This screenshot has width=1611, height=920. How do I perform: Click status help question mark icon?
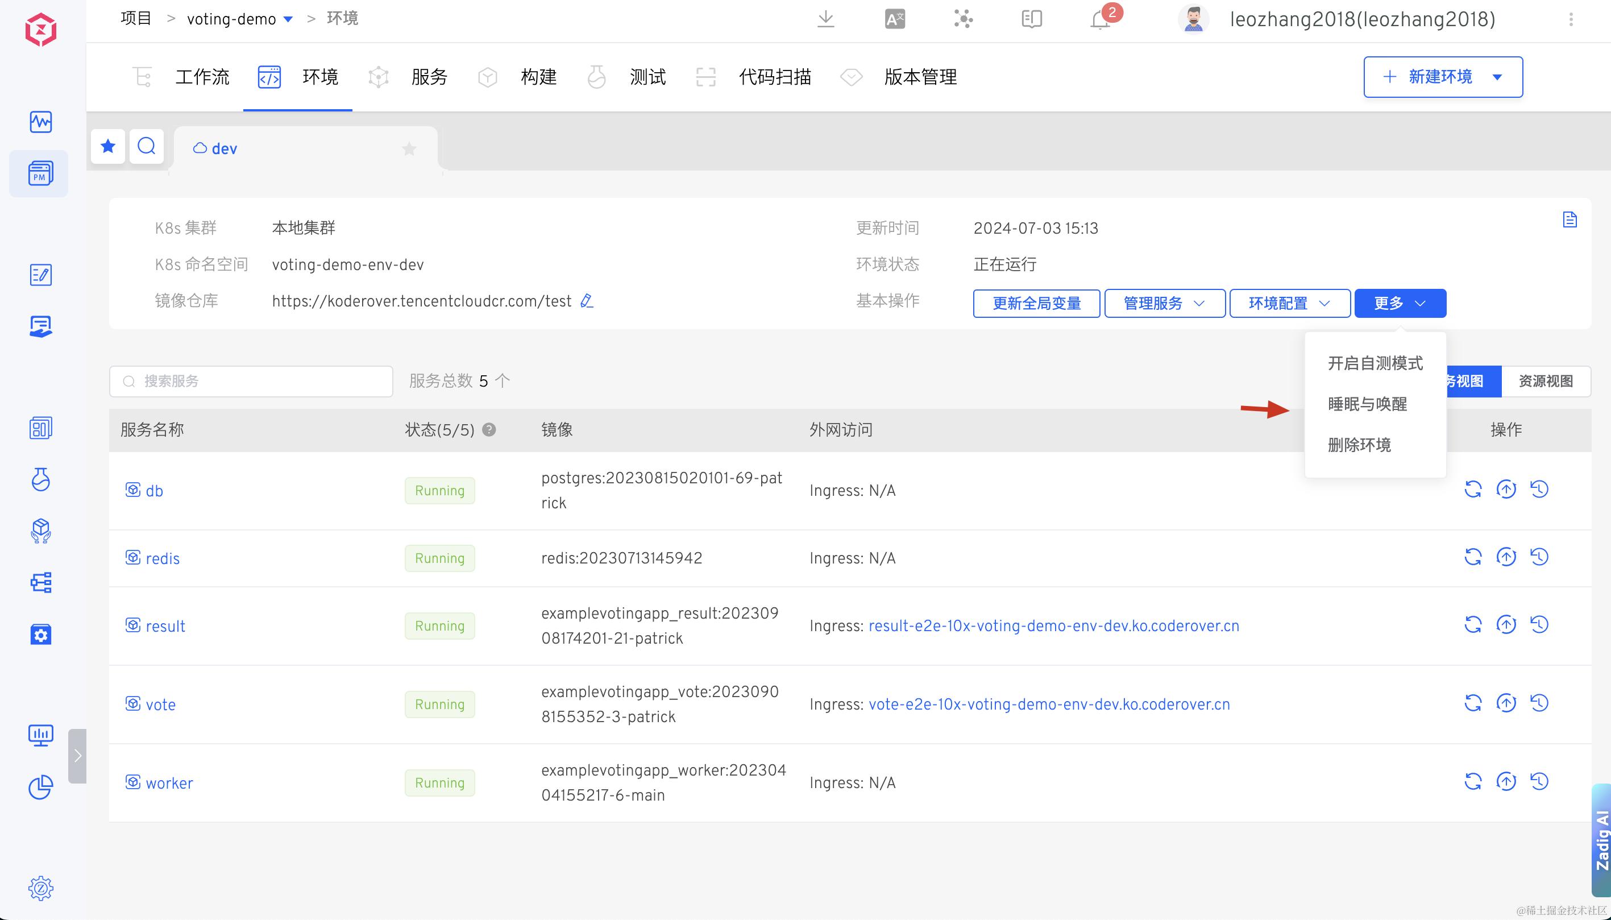point(489,430)
